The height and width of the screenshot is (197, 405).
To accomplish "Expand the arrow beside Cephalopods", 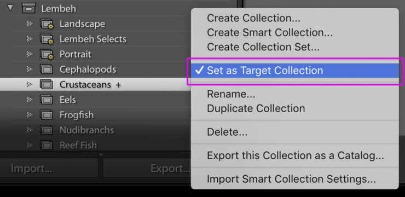I will click(x=30, y=69).
